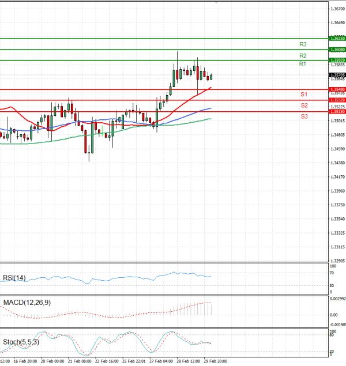Click the 1.35855 price axis value
Image resolution: width=346 pixels, height=366 pixels.
tap(338, 65)
